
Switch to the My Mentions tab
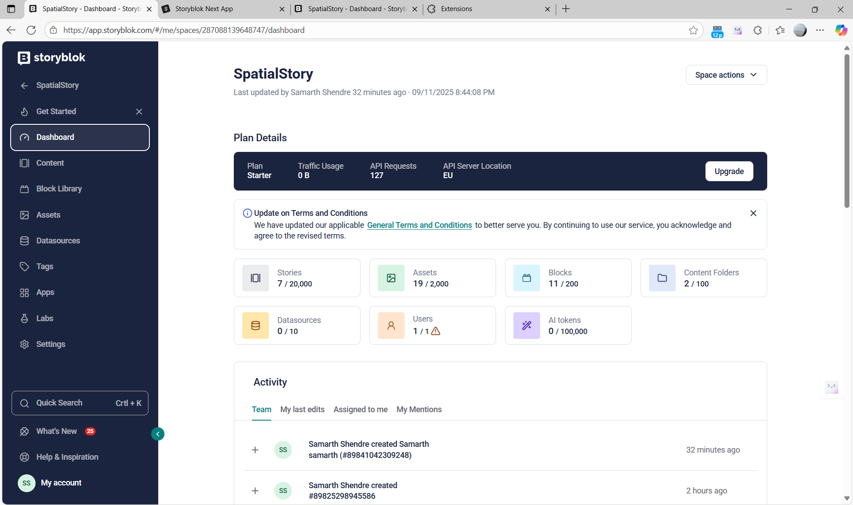tap(419, 410)
